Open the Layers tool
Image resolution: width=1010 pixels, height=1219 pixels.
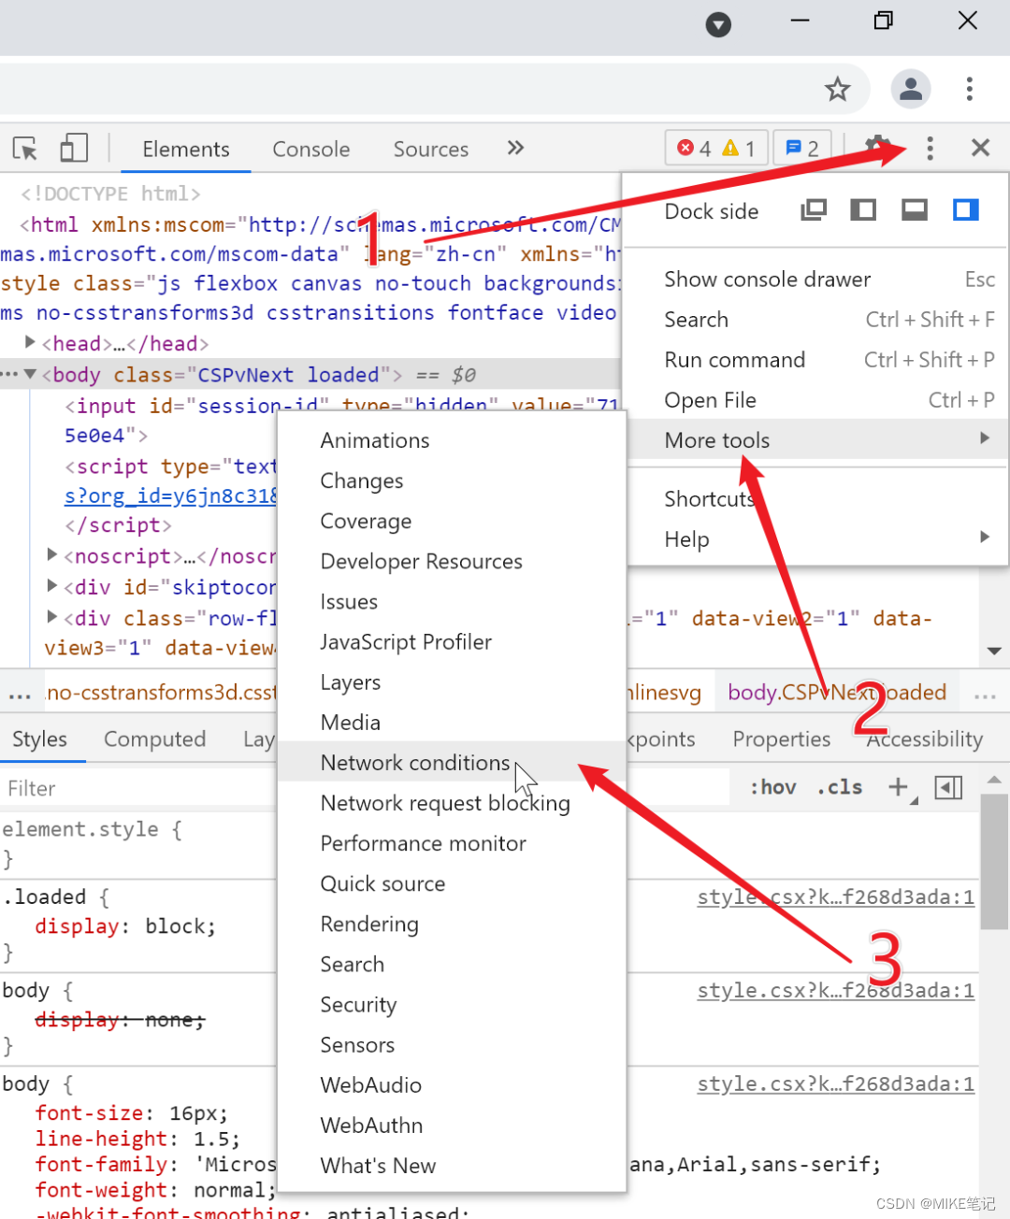pos(452,681)
